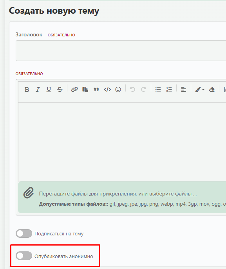Insert a quote block
The image size is (226, 269).
click(x=96, y=90)
